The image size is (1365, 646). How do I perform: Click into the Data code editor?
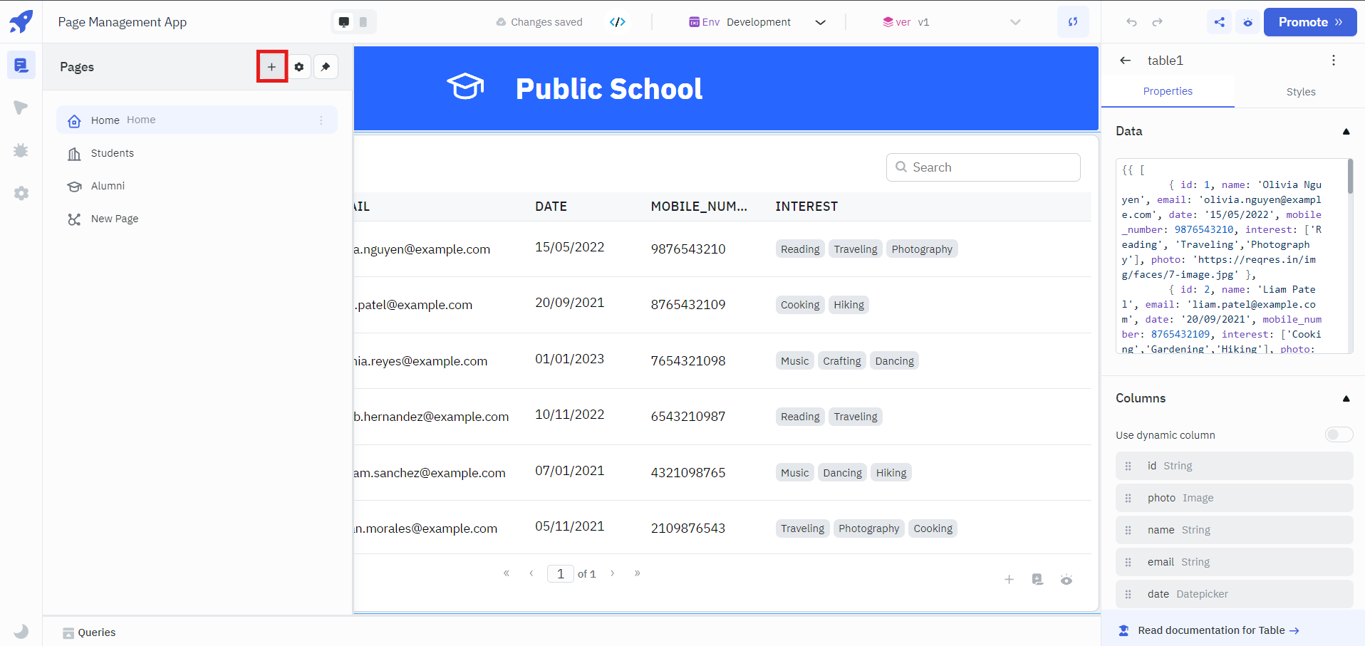pos(1231,256)
